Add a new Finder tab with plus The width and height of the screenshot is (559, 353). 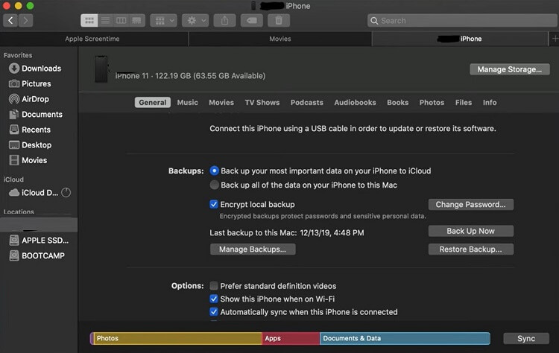click(x=552, y=39)
